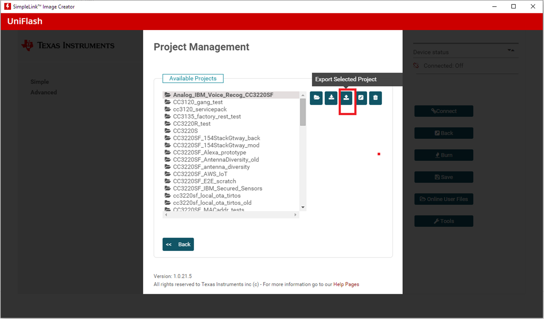Viewport: 544px width, 319px height.
Task: Click the rename project pencil icon button
Action: point(361,98)
